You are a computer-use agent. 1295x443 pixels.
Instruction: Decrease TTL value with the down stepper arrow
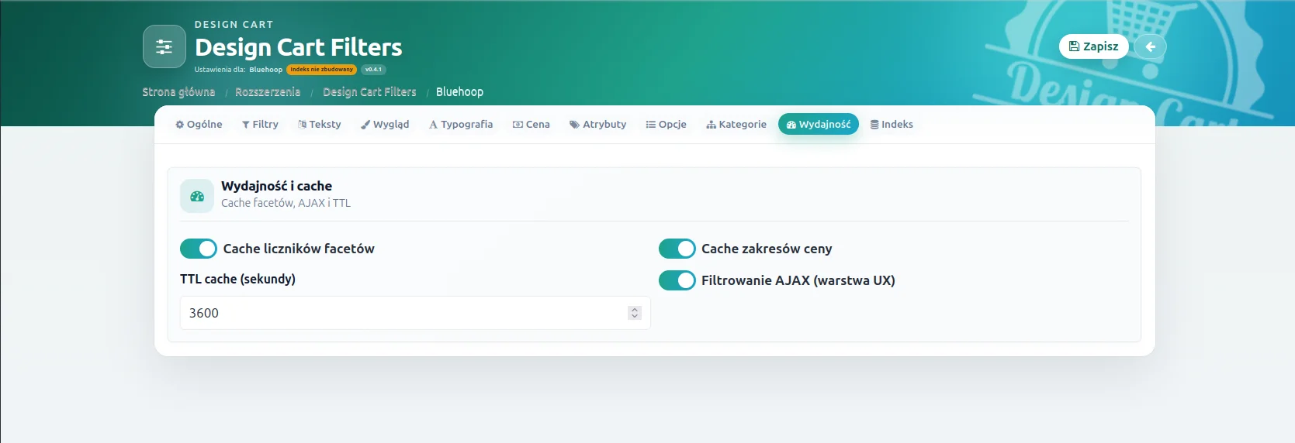(635, 317)
